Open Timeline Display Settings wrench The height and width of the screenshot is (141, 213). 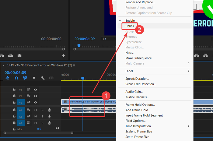[x=43, y=78]
